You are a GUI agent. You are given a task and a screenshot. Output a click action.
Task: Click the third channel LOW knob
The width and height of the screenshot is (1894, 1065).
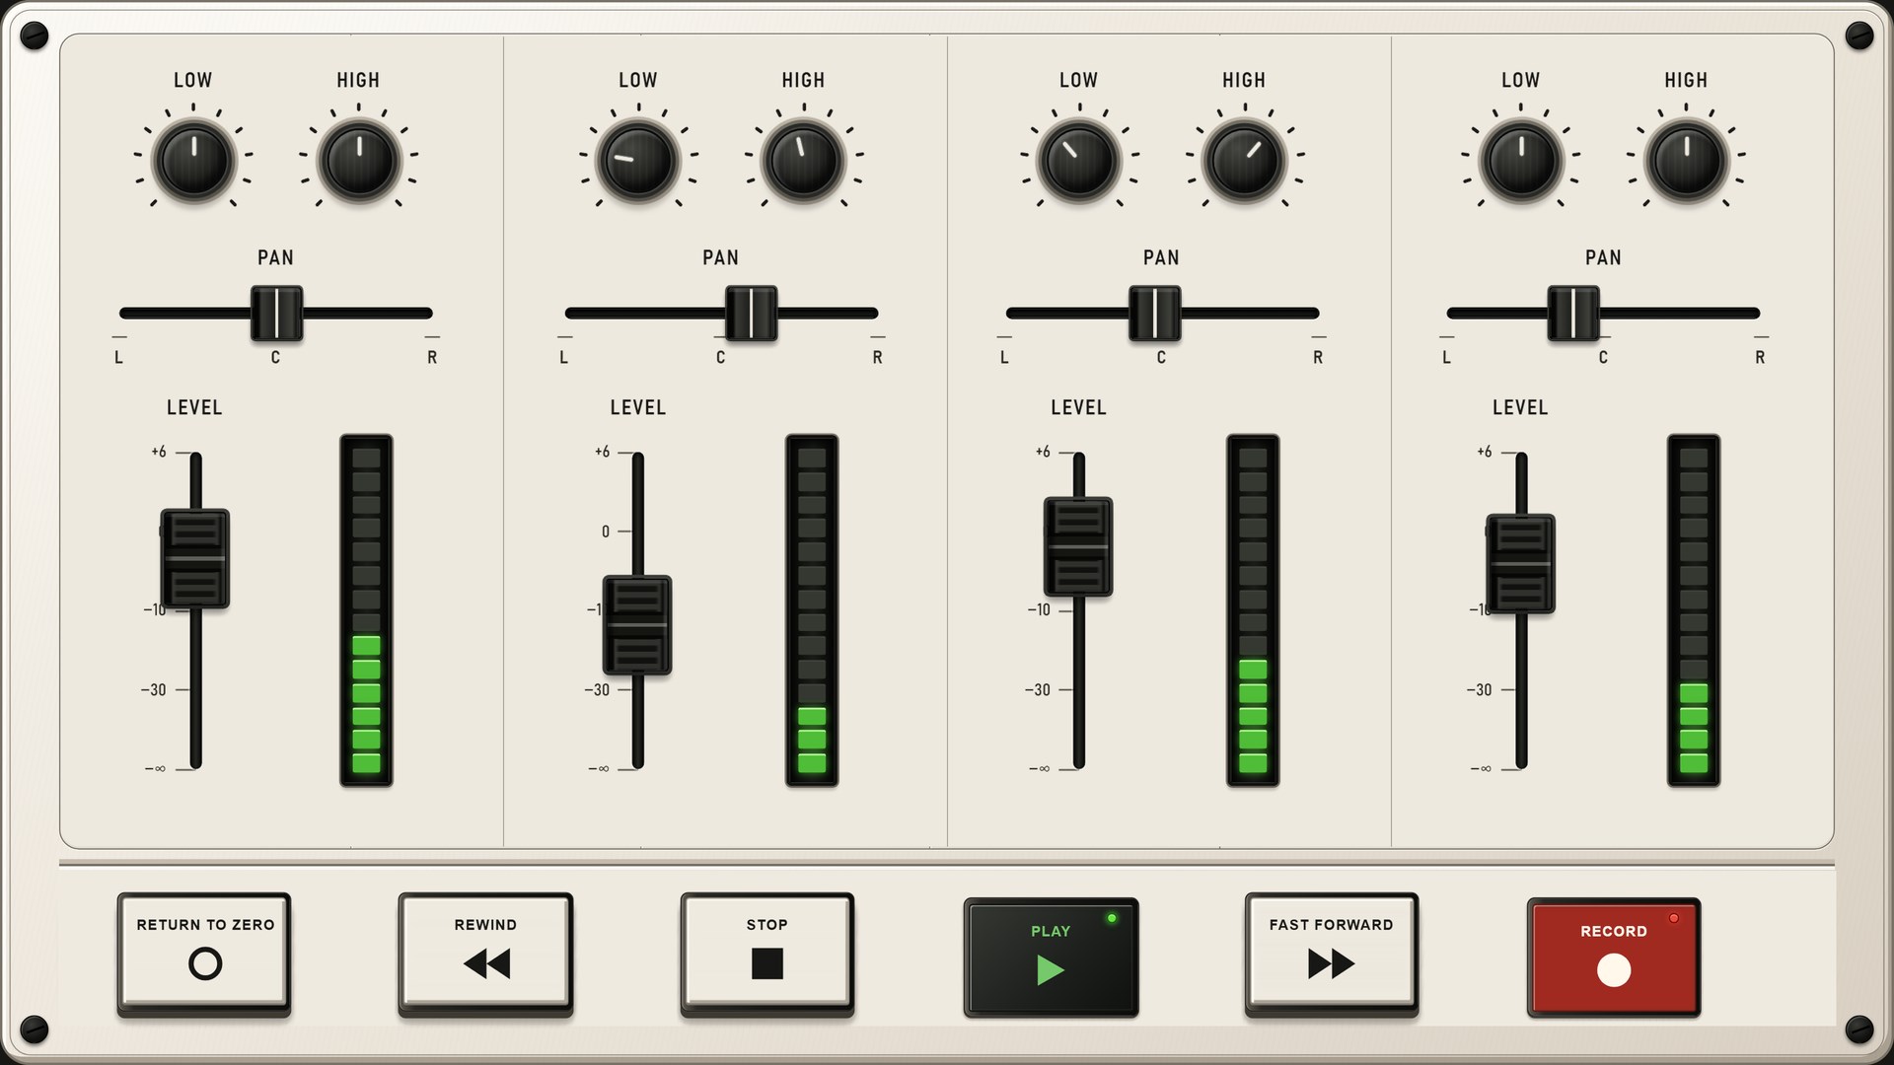(x=1079, y=161)
